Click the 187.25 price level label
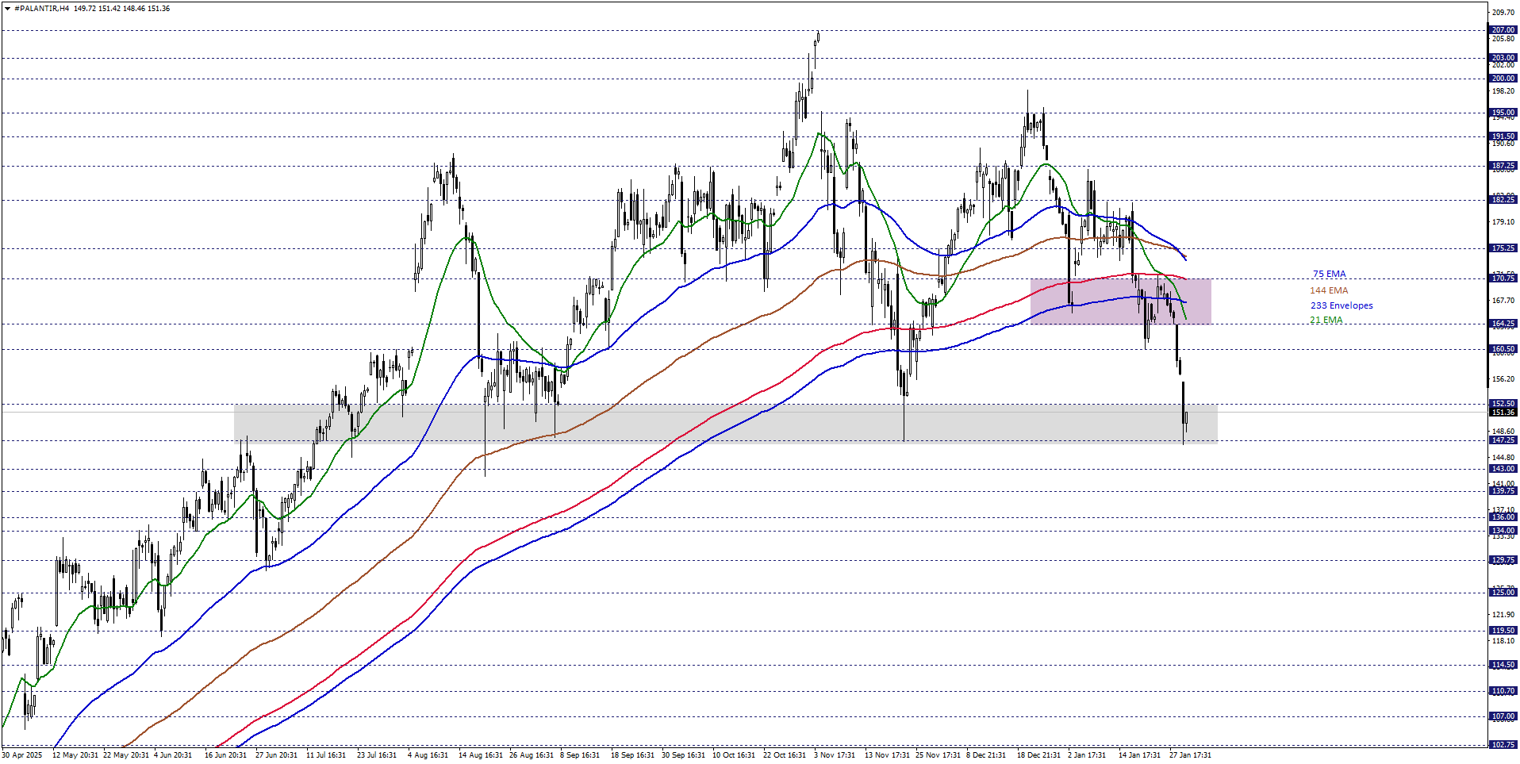1520x764 pixels. (x=1503, y=167)
